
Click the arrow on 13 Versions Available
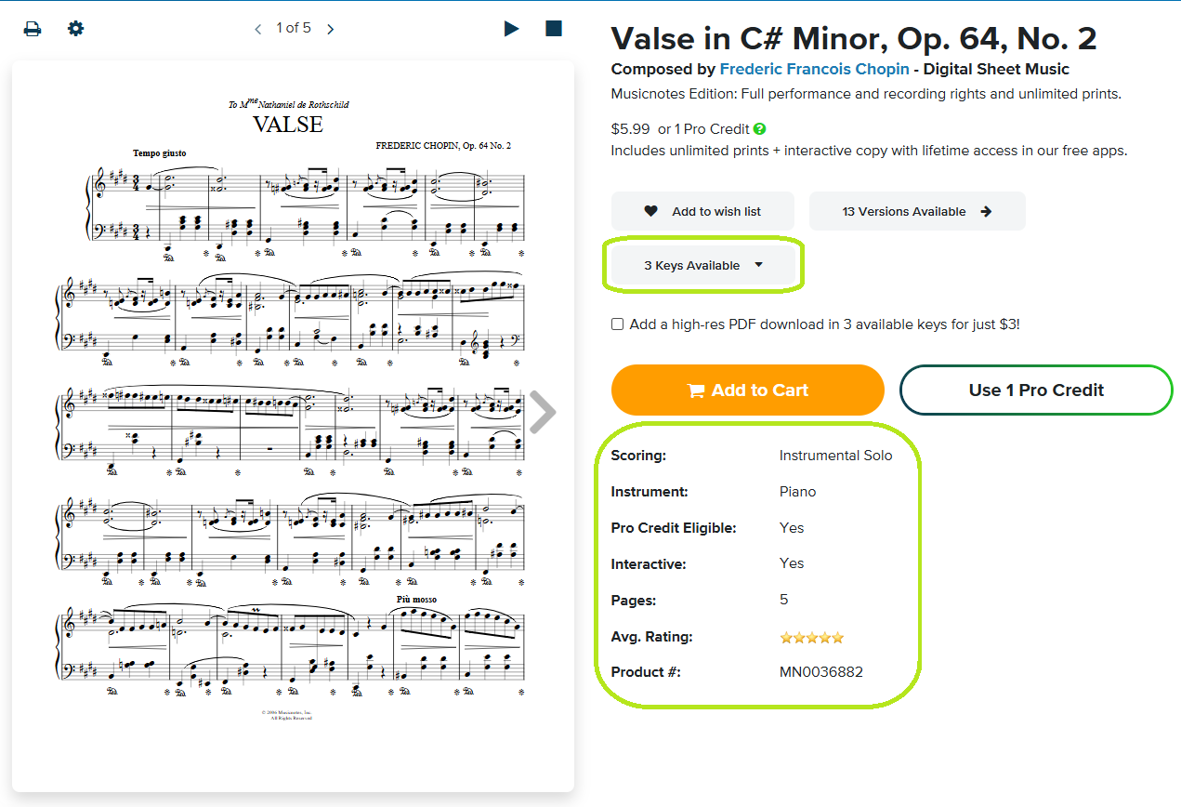(x=986, y=211)
